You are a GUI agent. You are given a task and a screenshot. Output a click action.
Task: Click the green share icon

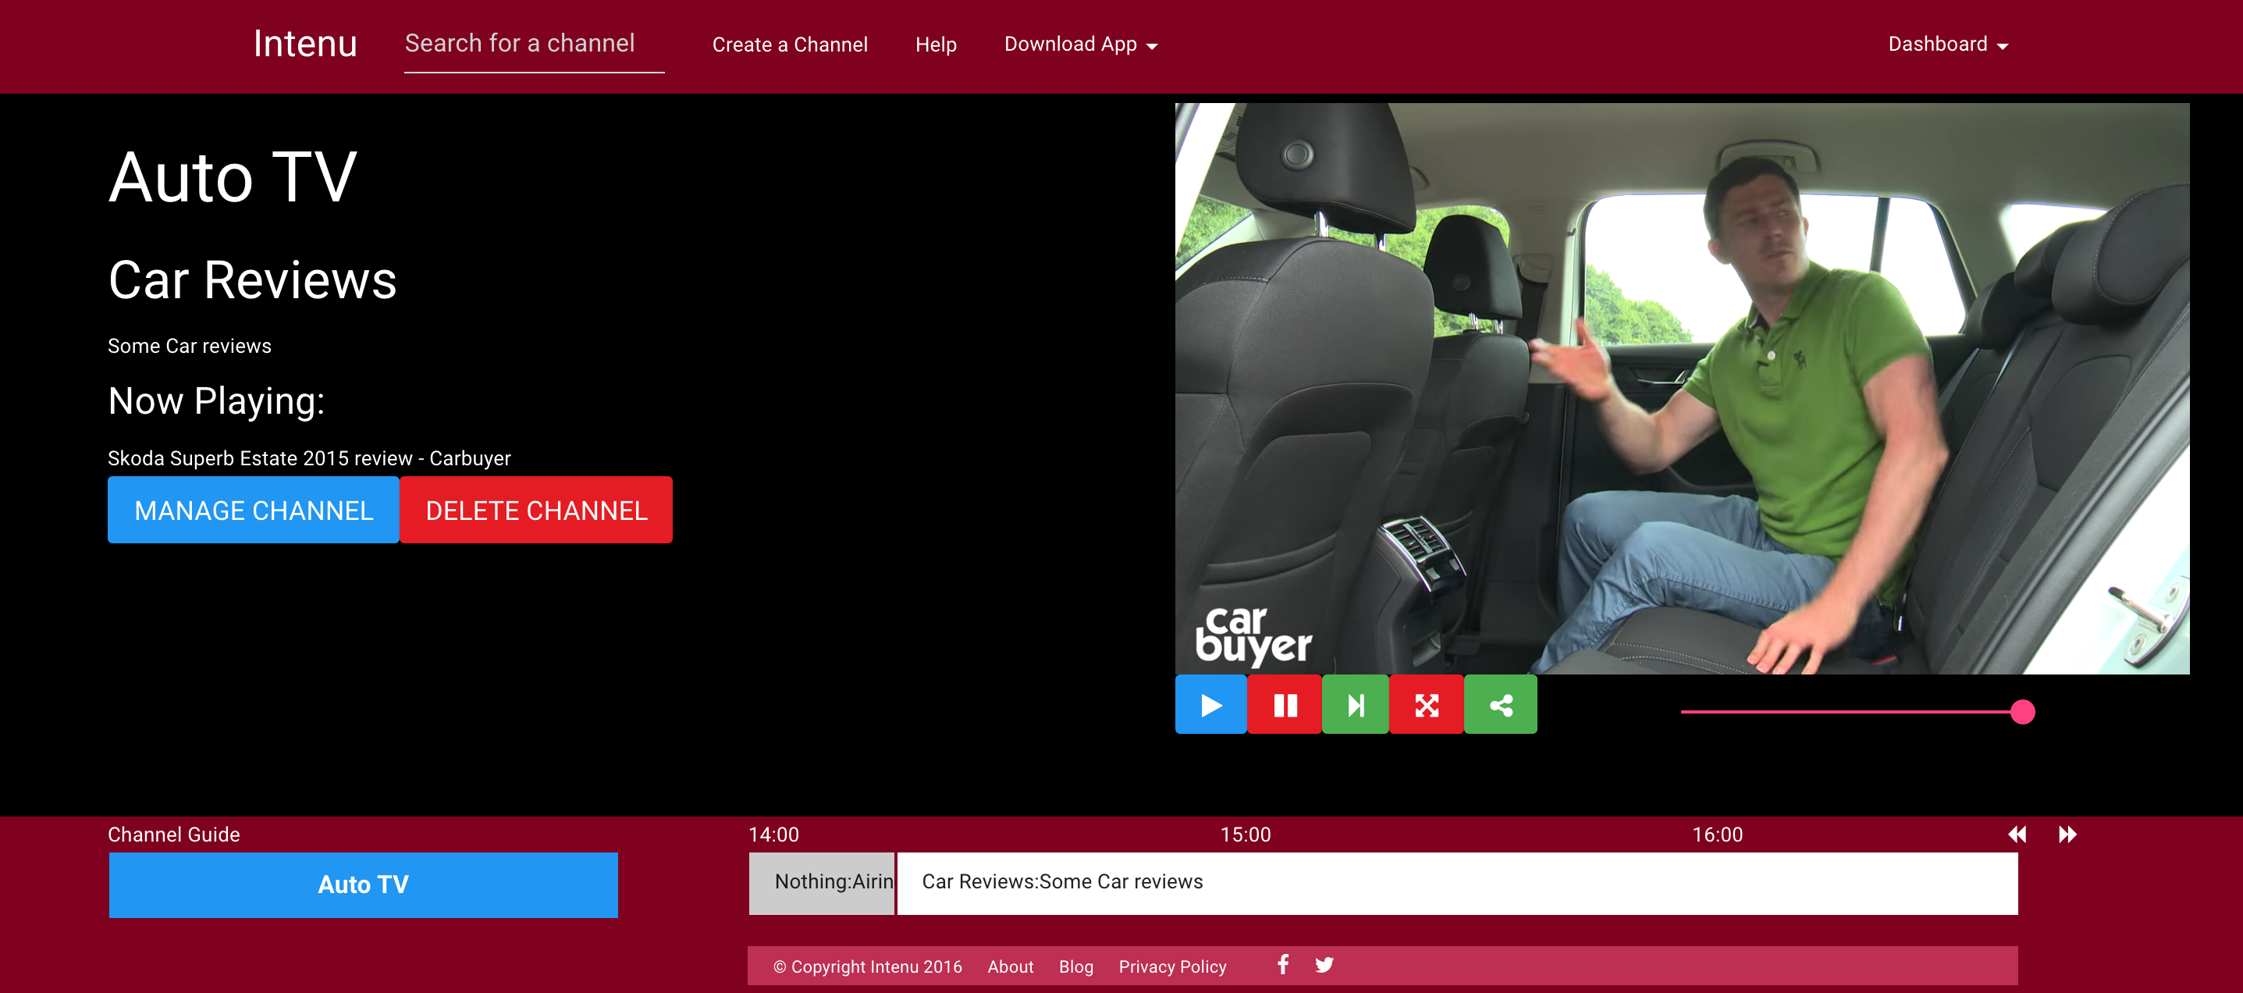click(1500, 705)
